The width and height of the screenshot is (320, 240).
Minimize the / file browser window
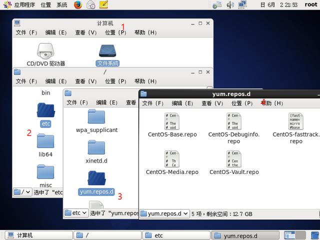pyautogui.click(x=192, y=72)
